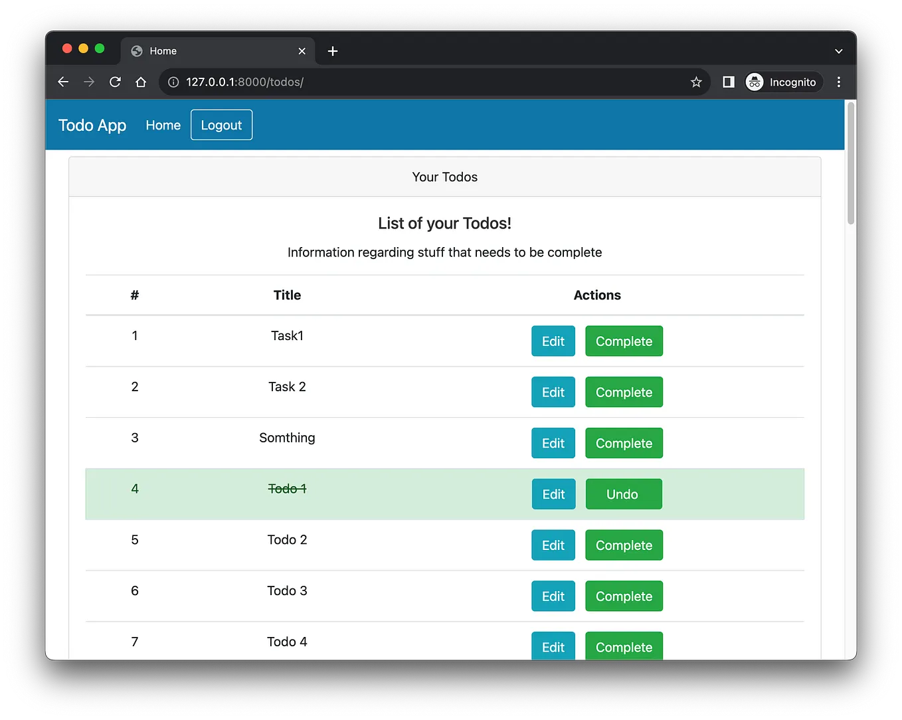Reload the current page
Image resolution: width=902 pixels, height=720 pixels.
coord(115,82)
